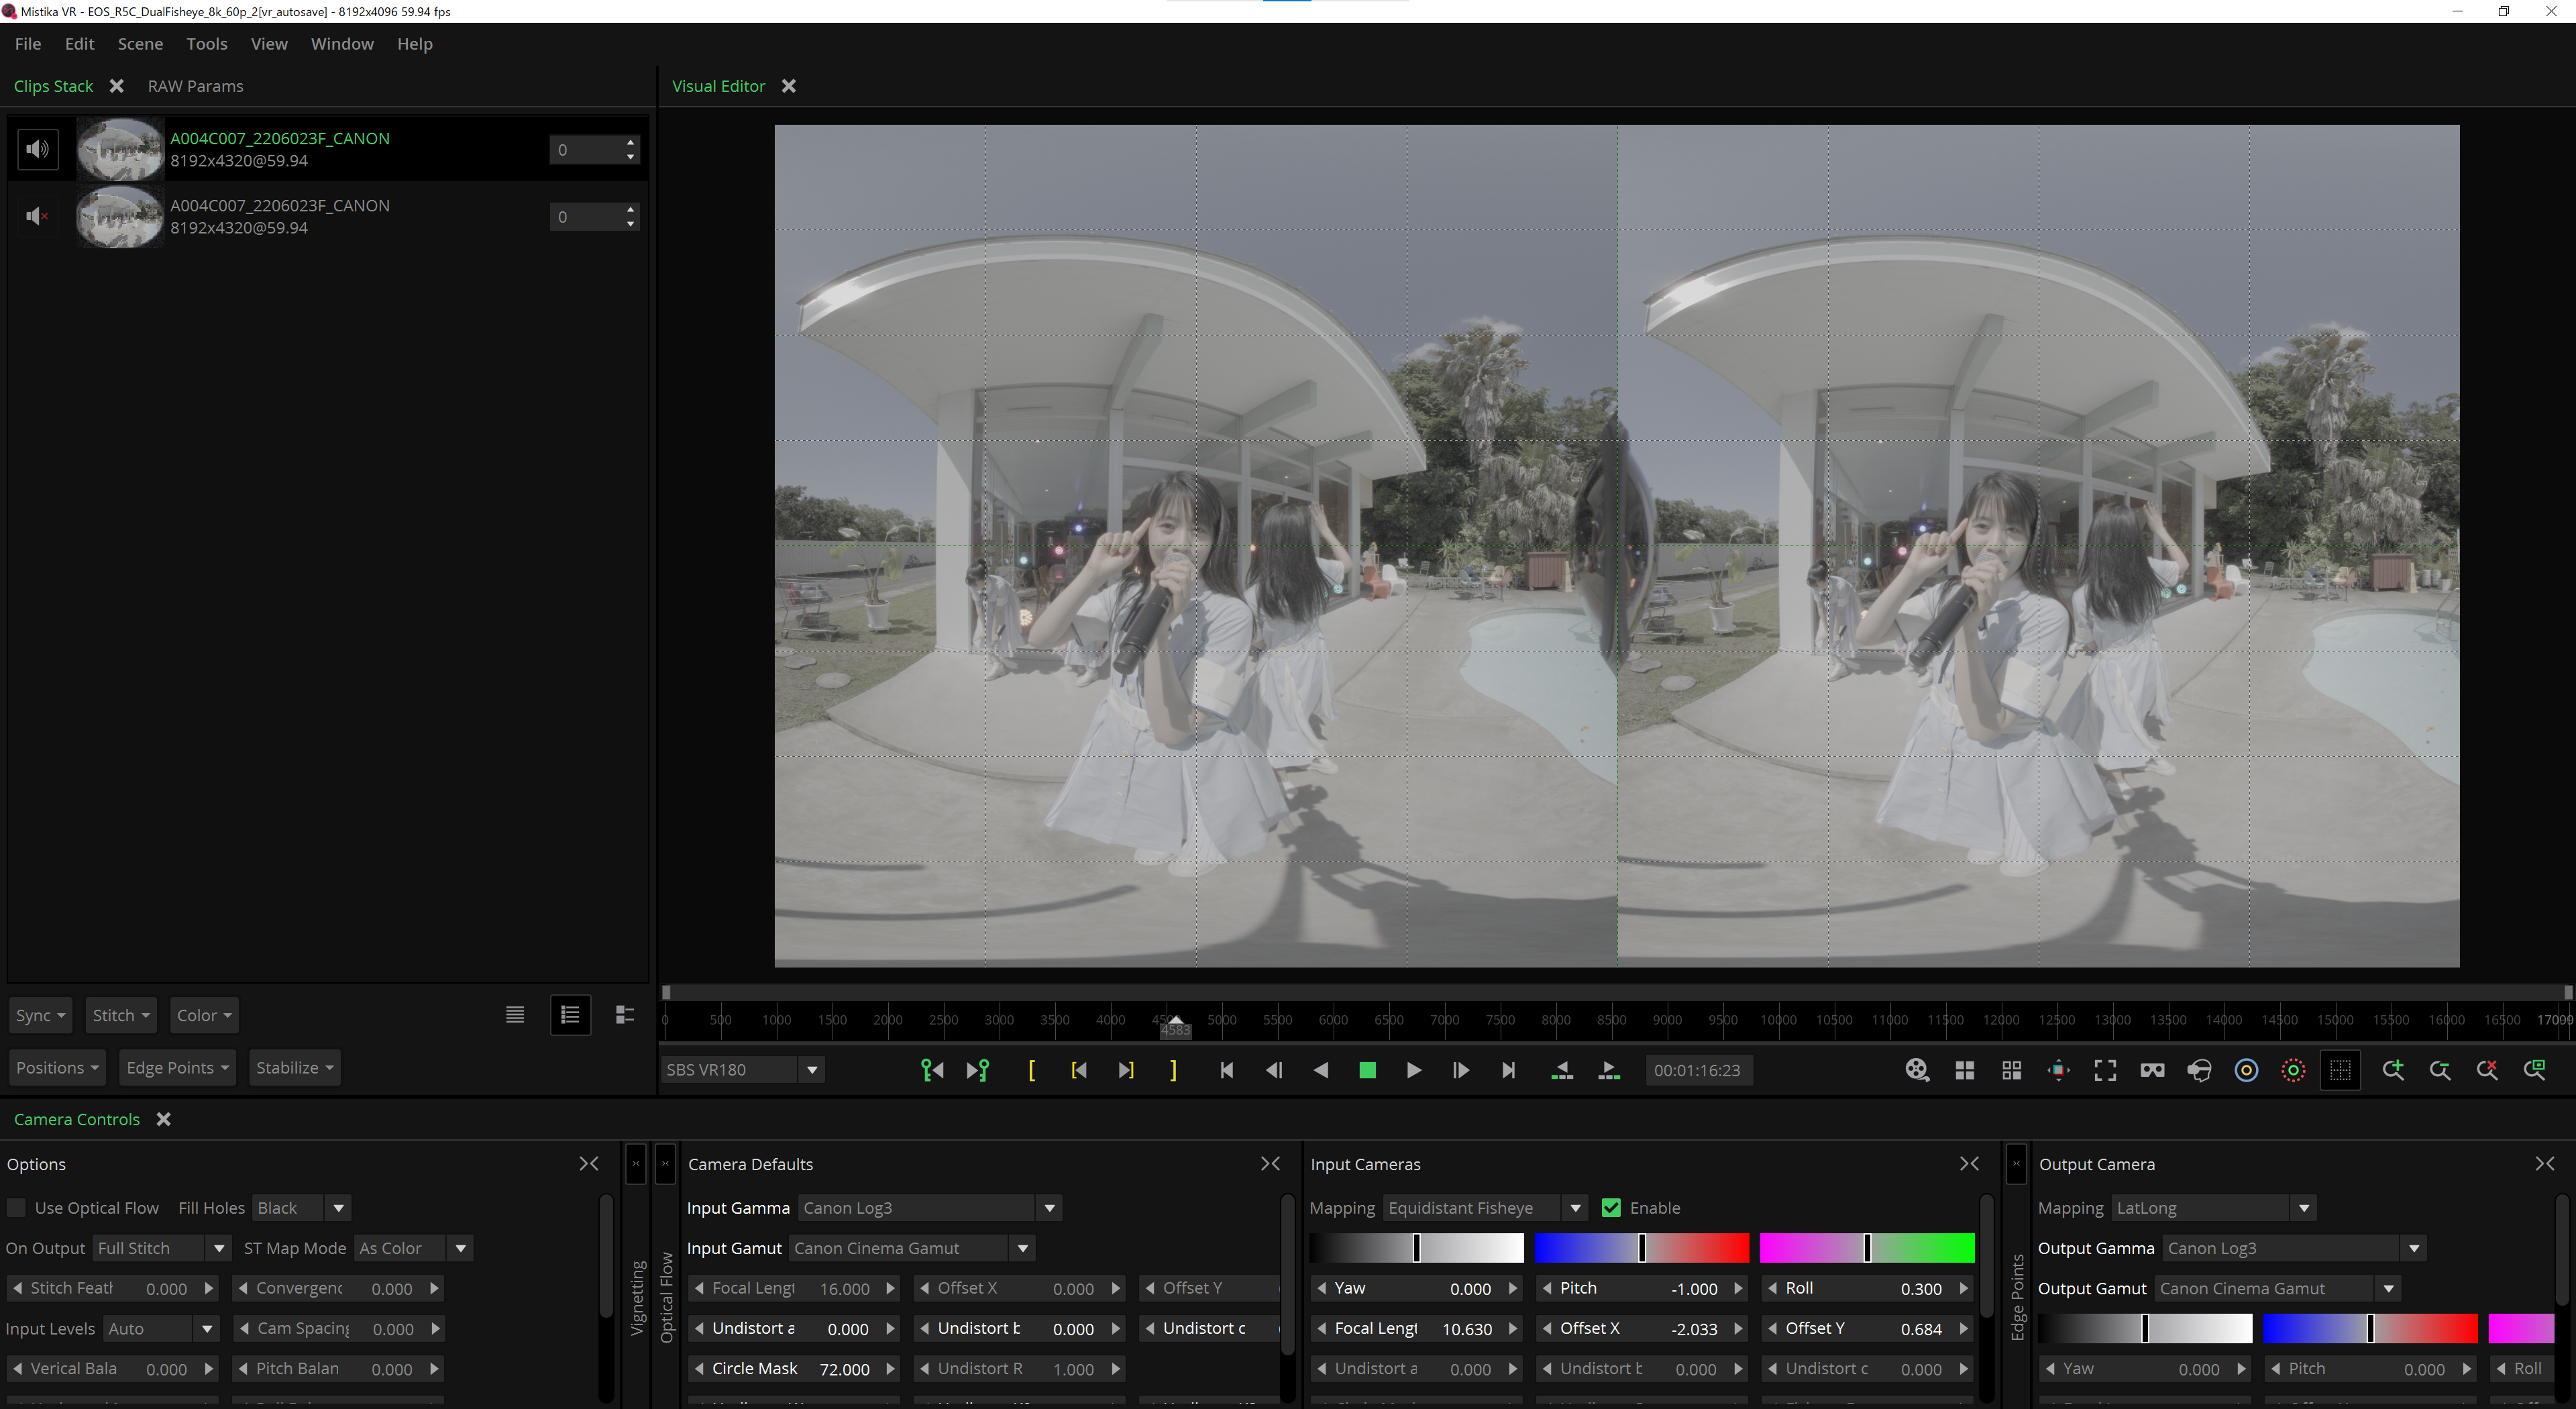Set in-point yellow bracket marker
The height and width of the screenshot is (1409, 2576).
tap(1031, 1070)
